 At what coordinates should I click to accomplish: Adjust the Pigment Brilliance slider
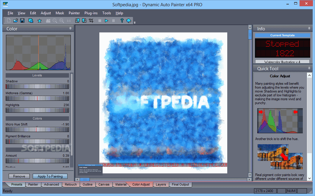click(37, 141)
